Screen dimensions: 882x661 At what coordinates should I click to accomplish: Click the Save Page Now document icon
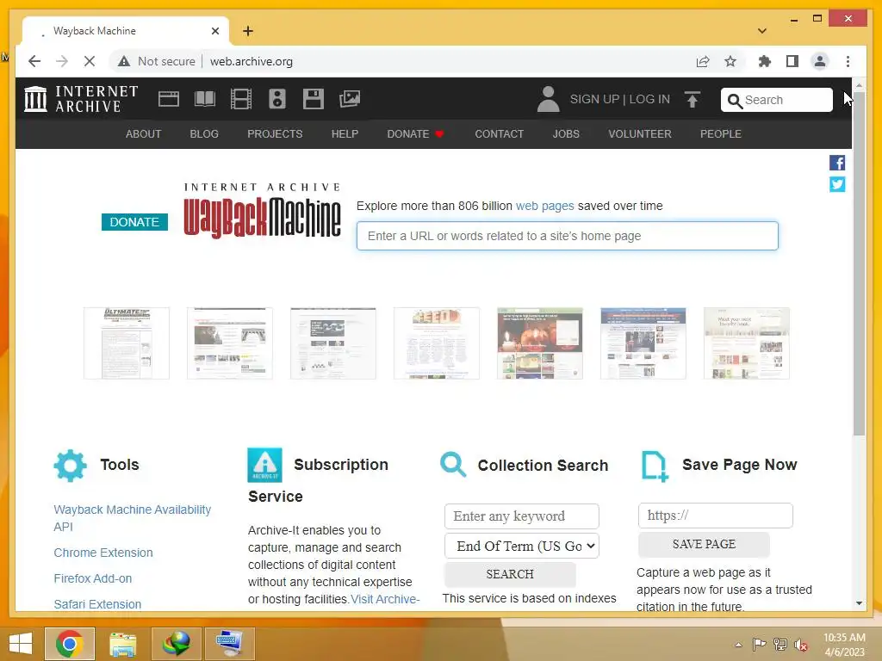(x=655, y=466)
